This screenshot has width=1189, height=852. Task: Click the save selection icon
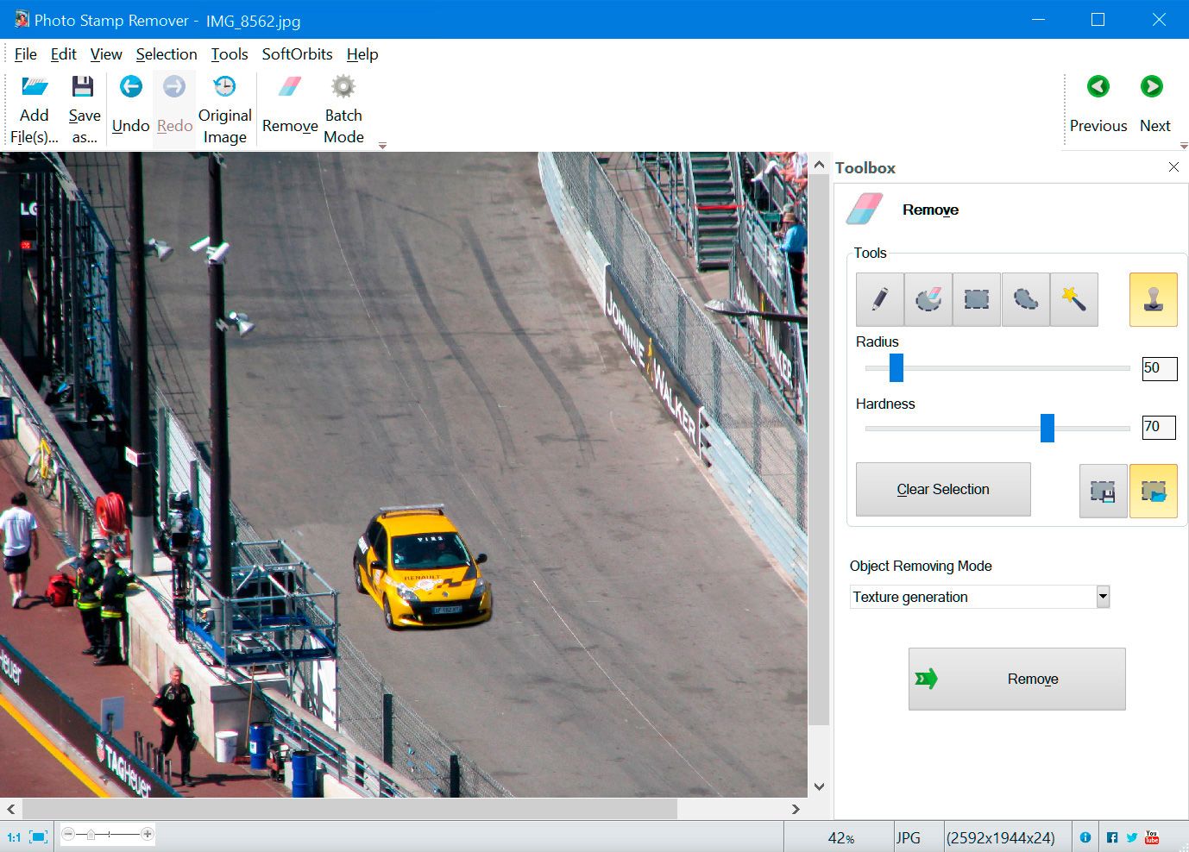click(1103, 492)
